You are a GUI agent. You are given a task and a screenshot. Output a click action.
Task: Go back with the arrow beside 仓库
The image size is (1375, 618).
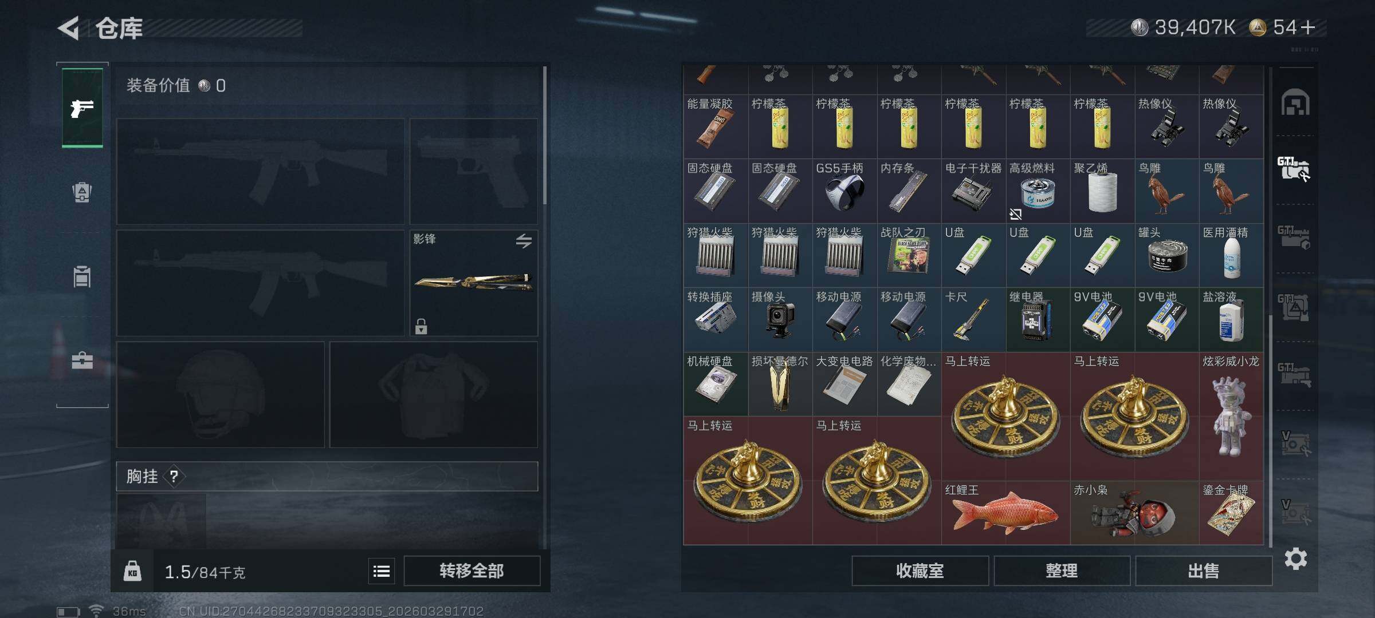tap(69, 28)
